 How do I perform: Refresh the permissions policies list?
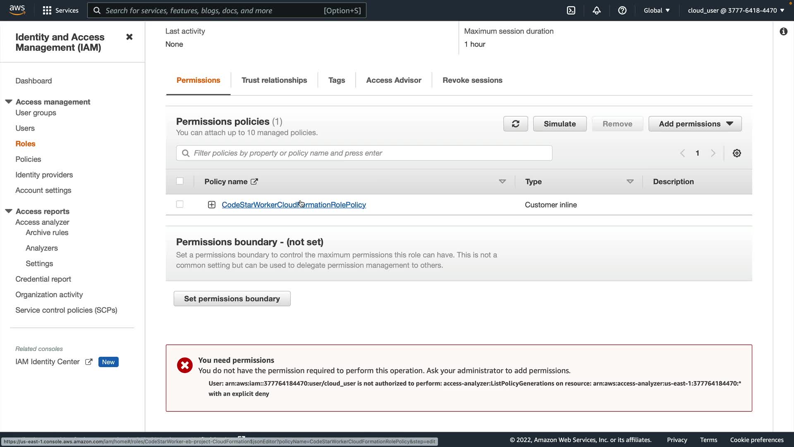pos(515,124)
